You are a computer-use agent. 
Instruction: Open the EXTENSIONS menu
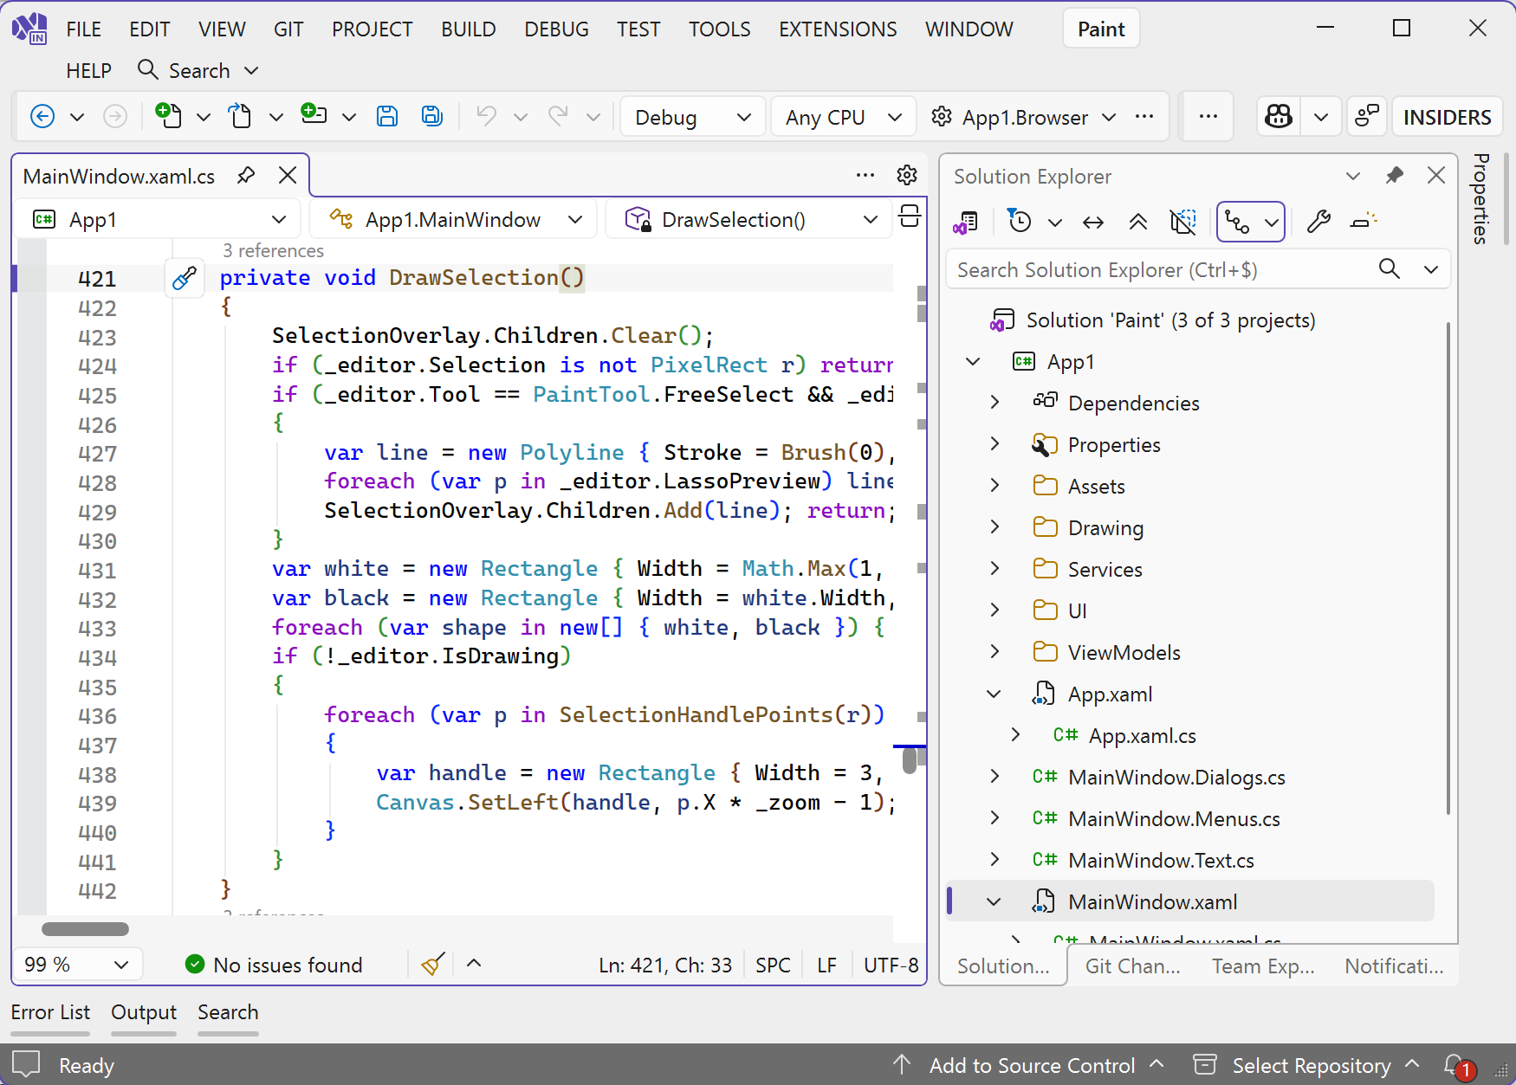point(838,29)
